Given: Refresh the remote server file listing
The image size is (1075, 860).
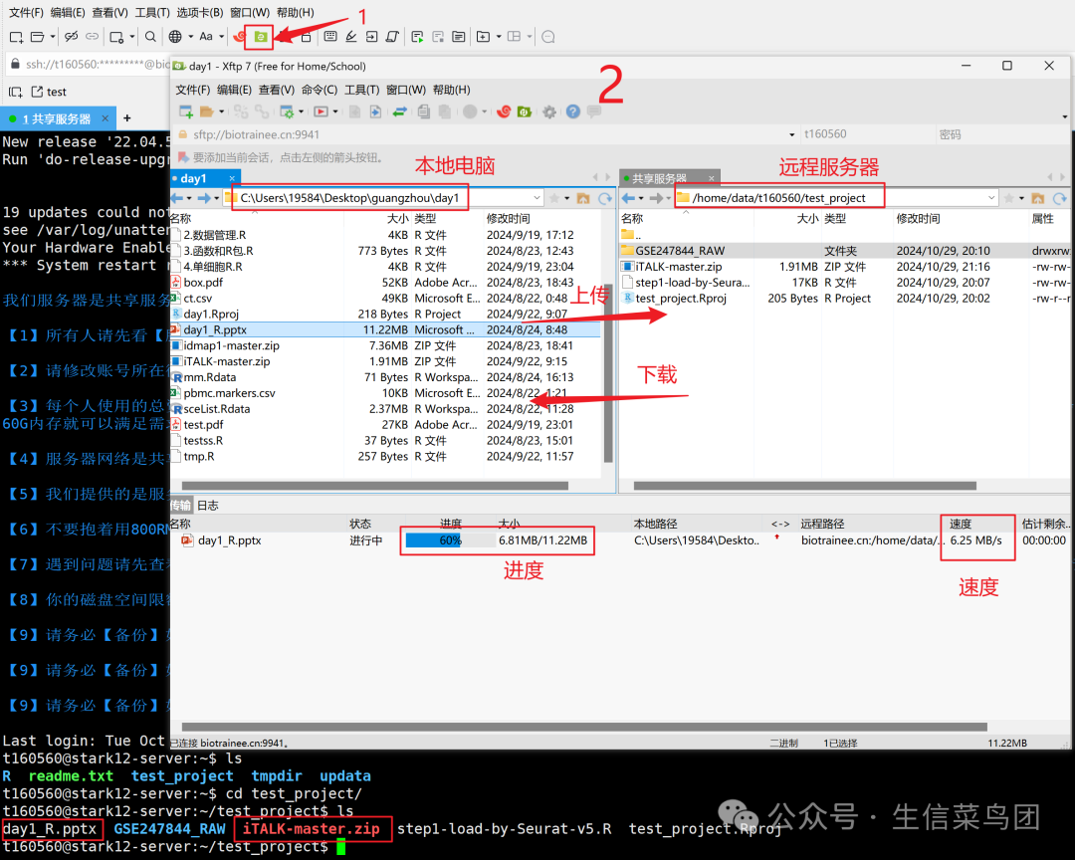Looking at the screenshot, I should tap(1059, 198).
